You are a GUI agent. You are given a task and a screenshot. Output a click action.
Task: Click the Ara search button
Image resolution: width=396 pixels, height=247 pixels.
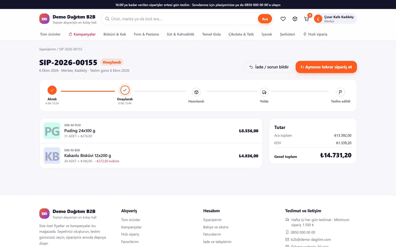(x=265, y=19)
